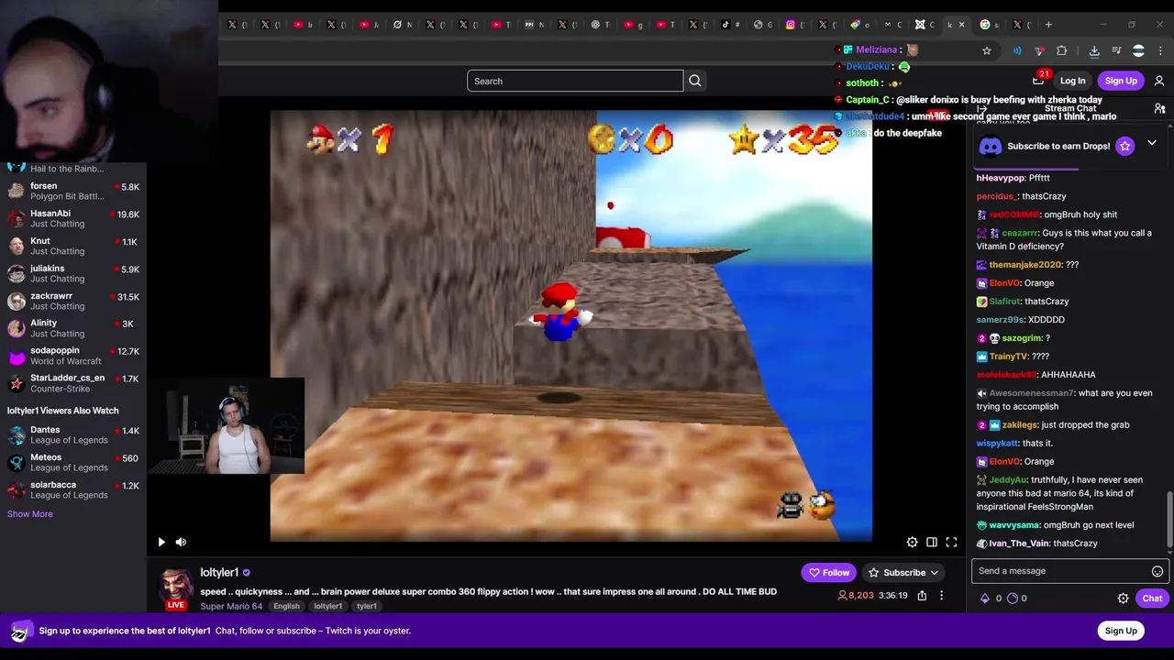Screen dimensions: 1174x660
Task: Click Sign Up in top navigation
Action: point(1121,81)
